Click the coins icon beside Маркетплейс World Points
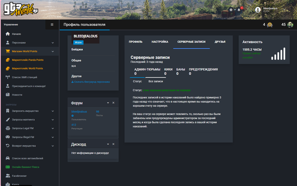This screenshot has width=297, height=186. pyautogui.click(x=7, y=68)
